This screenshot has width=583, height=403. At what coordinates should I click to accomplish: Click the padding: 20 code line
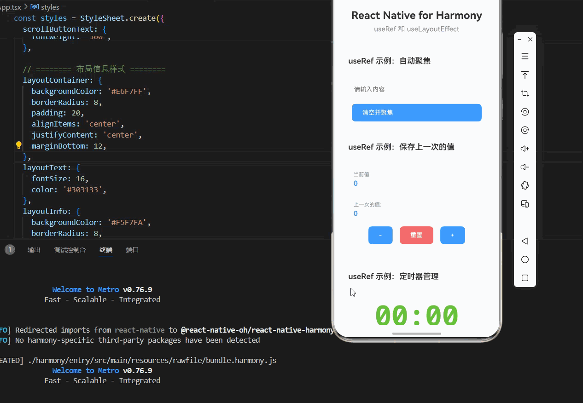tap(58, 113)
